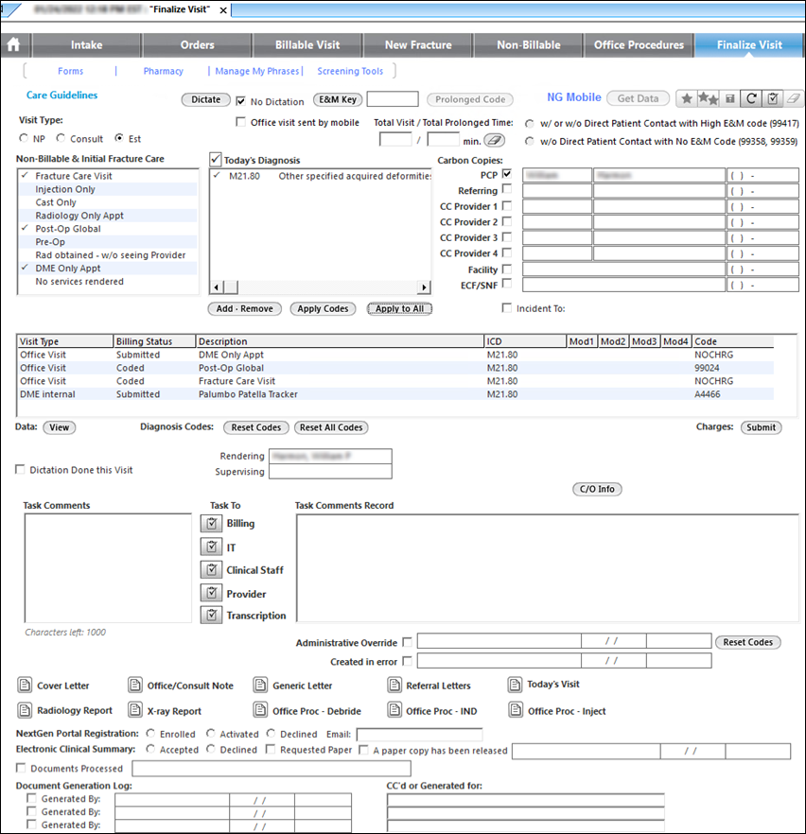Open the Screening Tools link

tap(350, 71)
